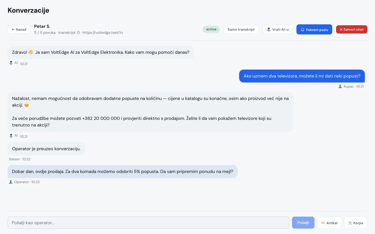Click the AI robot icon under greeting message
This screenshot has height=234, width=375.
(11, 63)
